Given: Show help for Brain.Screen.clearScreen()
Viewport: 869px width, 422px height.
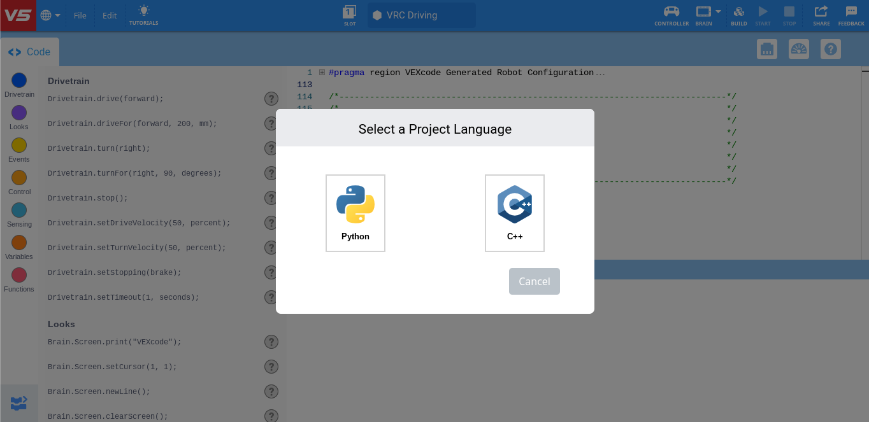Looking at the screenshot, I should [x=271, y=416].
